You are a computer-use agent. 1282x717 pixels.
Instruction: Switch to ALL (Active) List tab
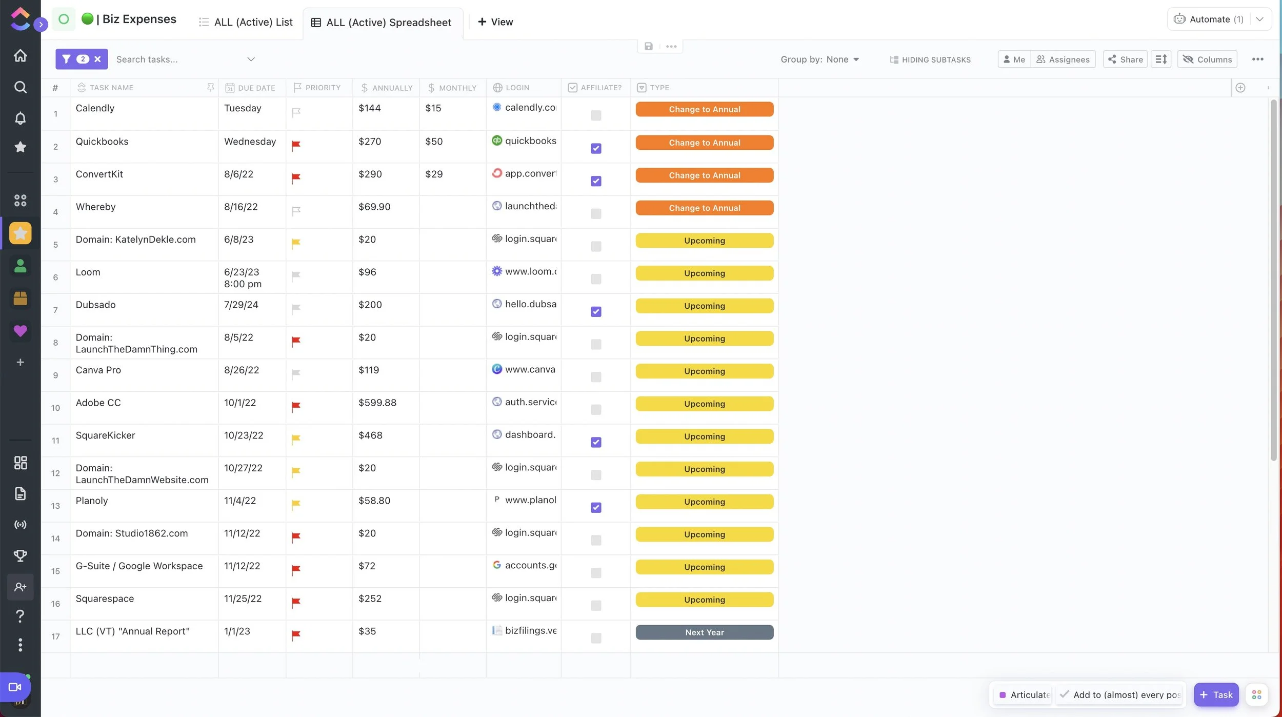[246, 22]
